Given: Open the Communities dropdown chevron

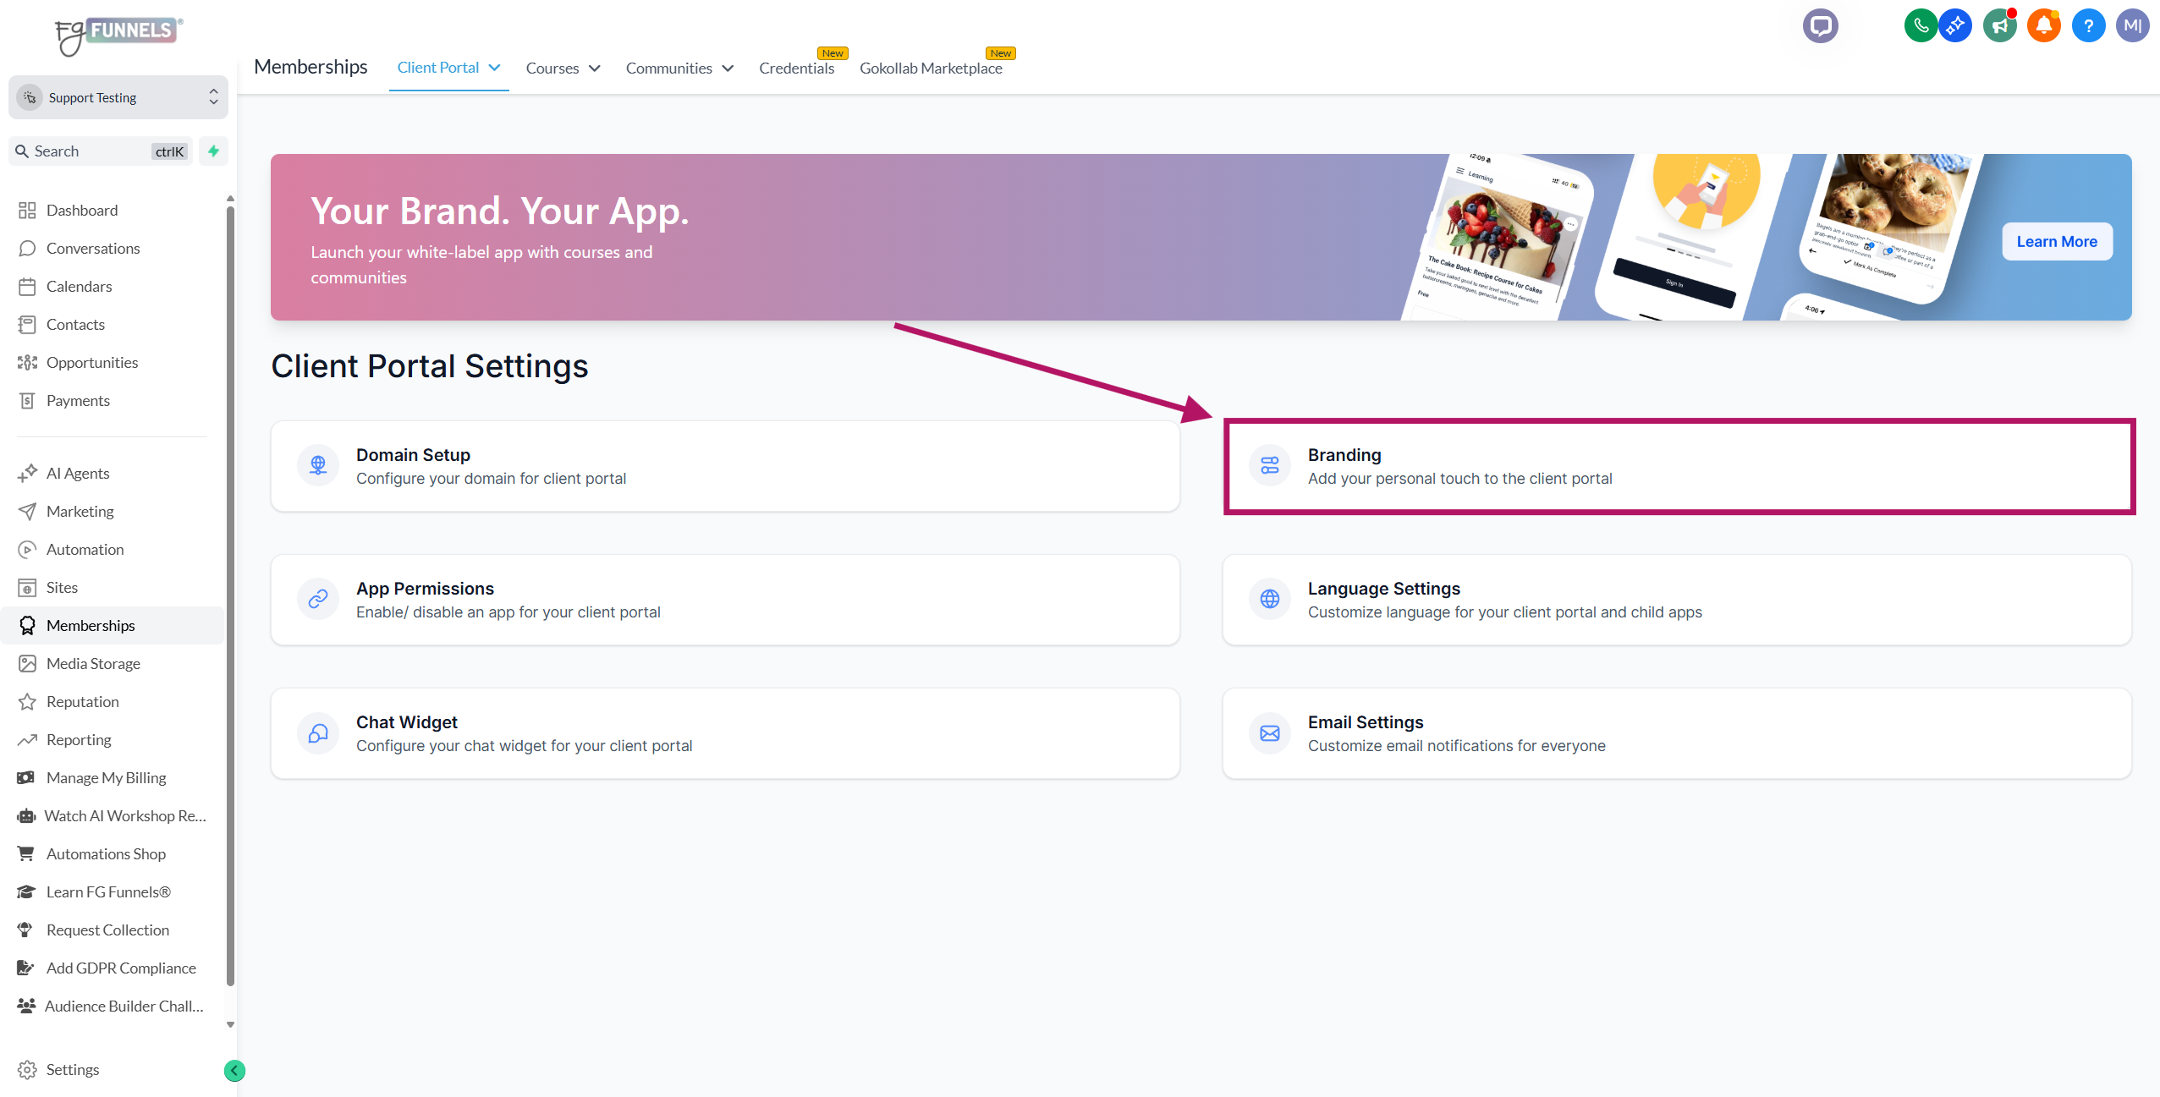Looking at the screenshot, I should (x=728, y=69).
